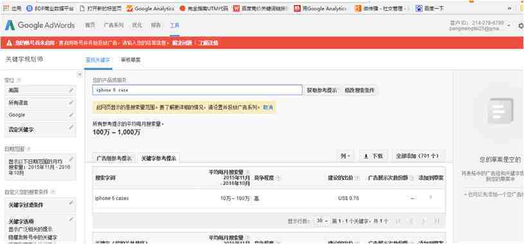Open the BDP bookmark icon

click(x=29, y=9)
